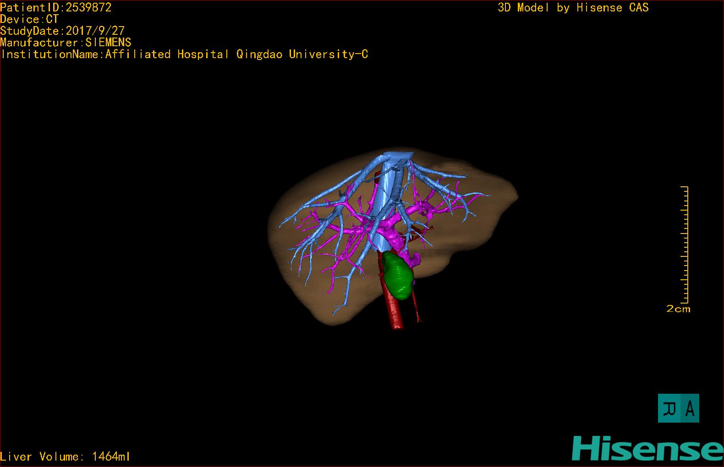Click the "Liver Volume: 1464ml" readout
The width and height of the screenshot is (724, 467).
point(65,456)
